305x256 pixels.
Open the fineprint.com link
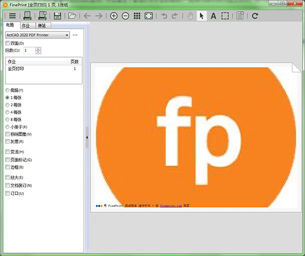(171, 206)
